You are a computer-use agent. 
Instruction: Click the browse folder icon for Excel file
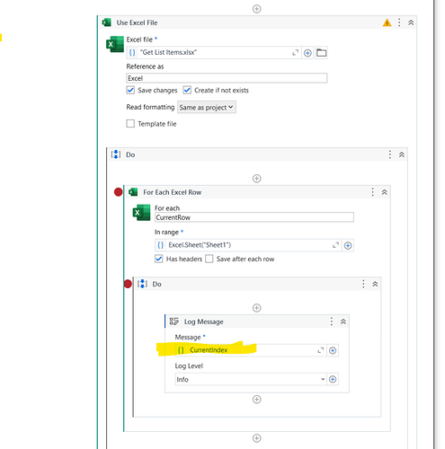(x=321, y=53)
